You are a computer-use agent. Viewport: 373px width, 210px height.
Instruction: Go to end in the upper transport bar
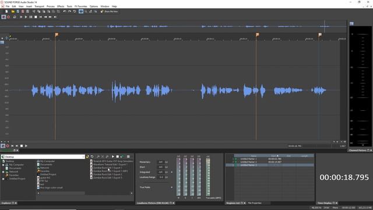(55, 17)
